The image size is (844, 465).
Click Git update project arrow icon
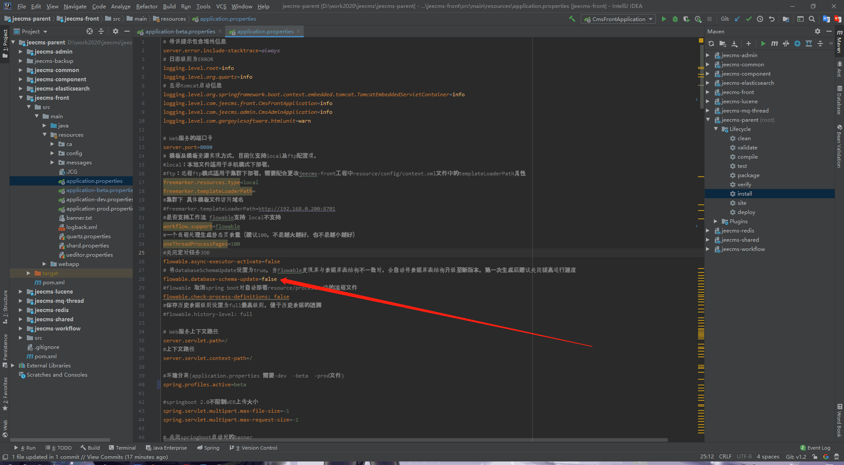point(737,19)
